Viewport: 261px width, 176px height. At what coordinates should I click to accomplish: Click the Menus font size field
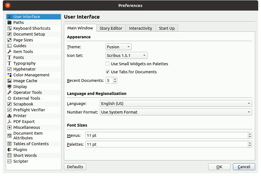point(166,135)
